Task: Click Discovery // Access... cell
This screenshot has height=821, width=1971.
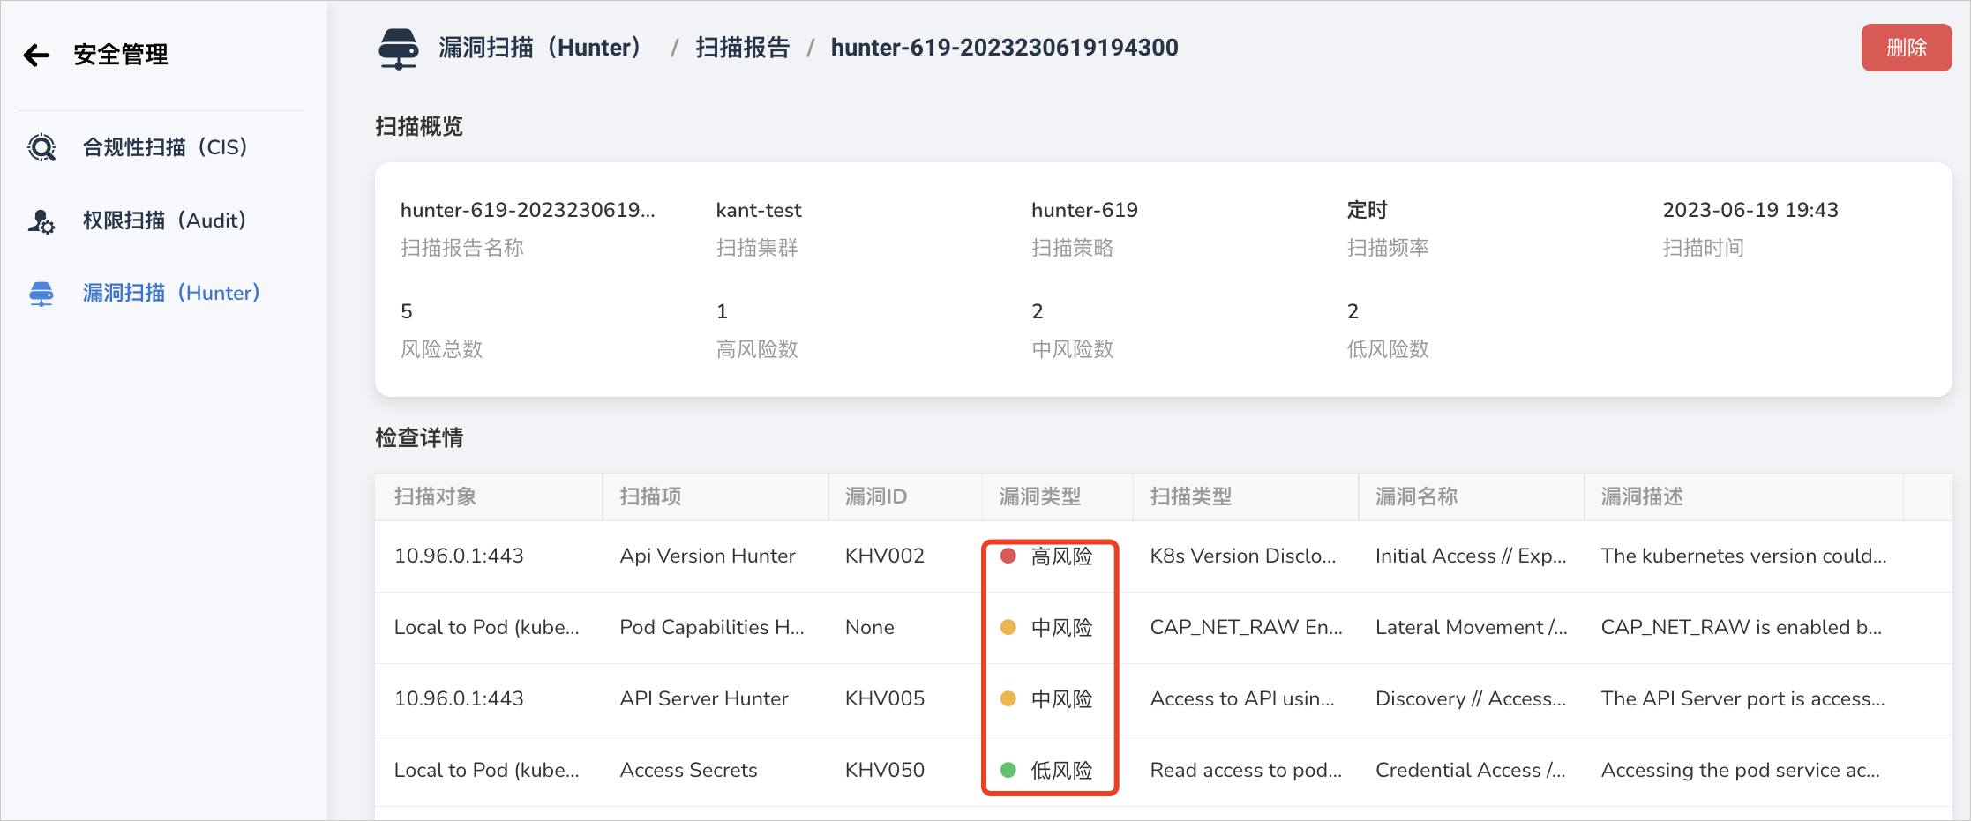Action: (x=1471, y=698)
